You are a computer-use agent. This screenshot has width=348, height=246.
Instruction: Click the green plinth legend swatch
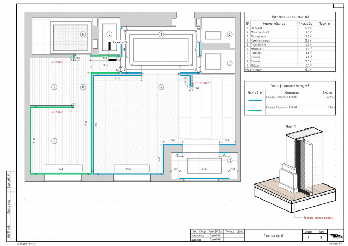pos(255,110)
